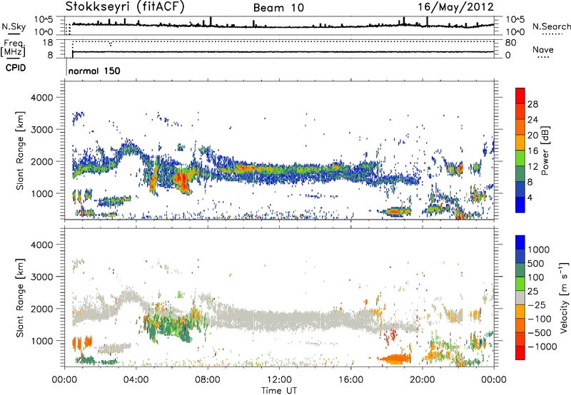Click the "N.Search" legend label

(552, 26)
